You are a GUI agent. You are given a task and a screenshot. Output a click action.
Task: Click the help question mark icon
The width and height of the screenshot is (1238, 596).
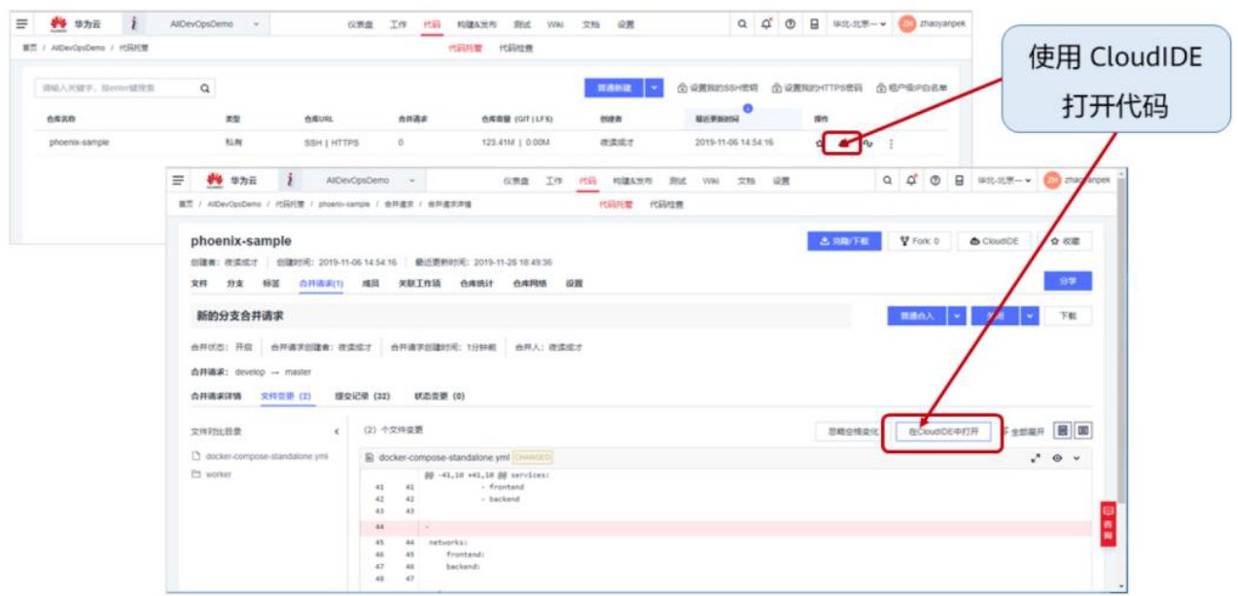(791, 22)
